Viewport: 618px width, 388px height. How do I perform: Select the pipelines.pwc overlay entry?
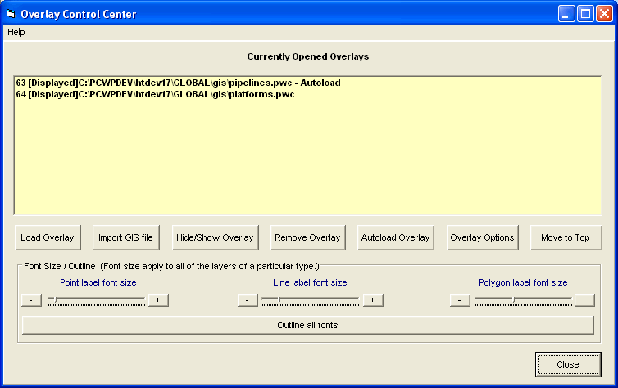[x=178, y=83]
